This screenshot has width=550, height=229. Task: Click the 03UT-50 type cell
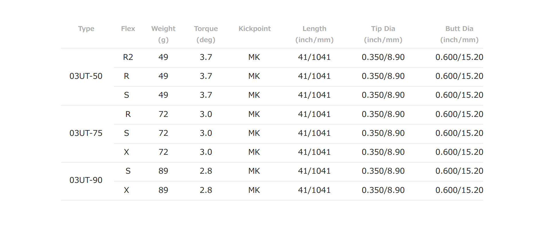pyautogui.click(x=86, y=76)
